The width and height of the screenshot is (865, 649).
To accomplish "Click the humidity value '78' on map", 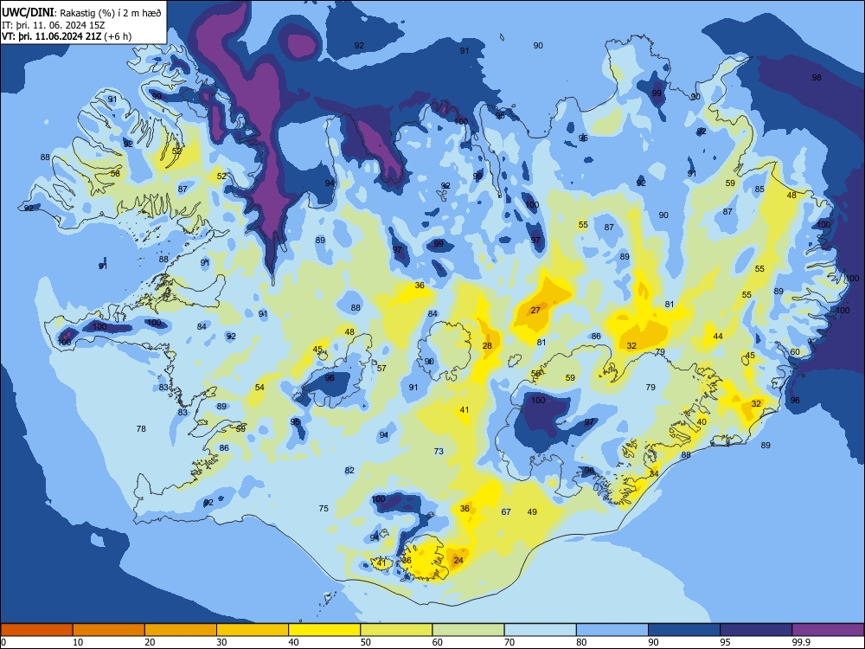I will [141, 428].
